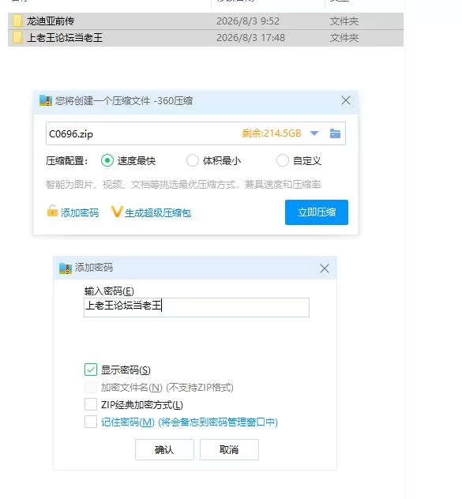Expand the save path dropdown arrow
The width and height of the screenshot is (462, 499).
314,133
